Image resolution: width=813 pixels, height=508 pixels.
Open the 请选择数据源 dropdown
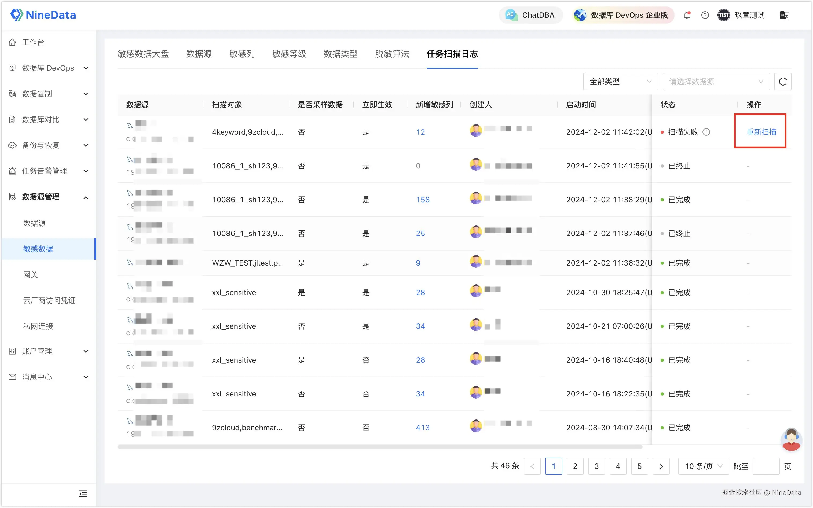pos(716,82)
